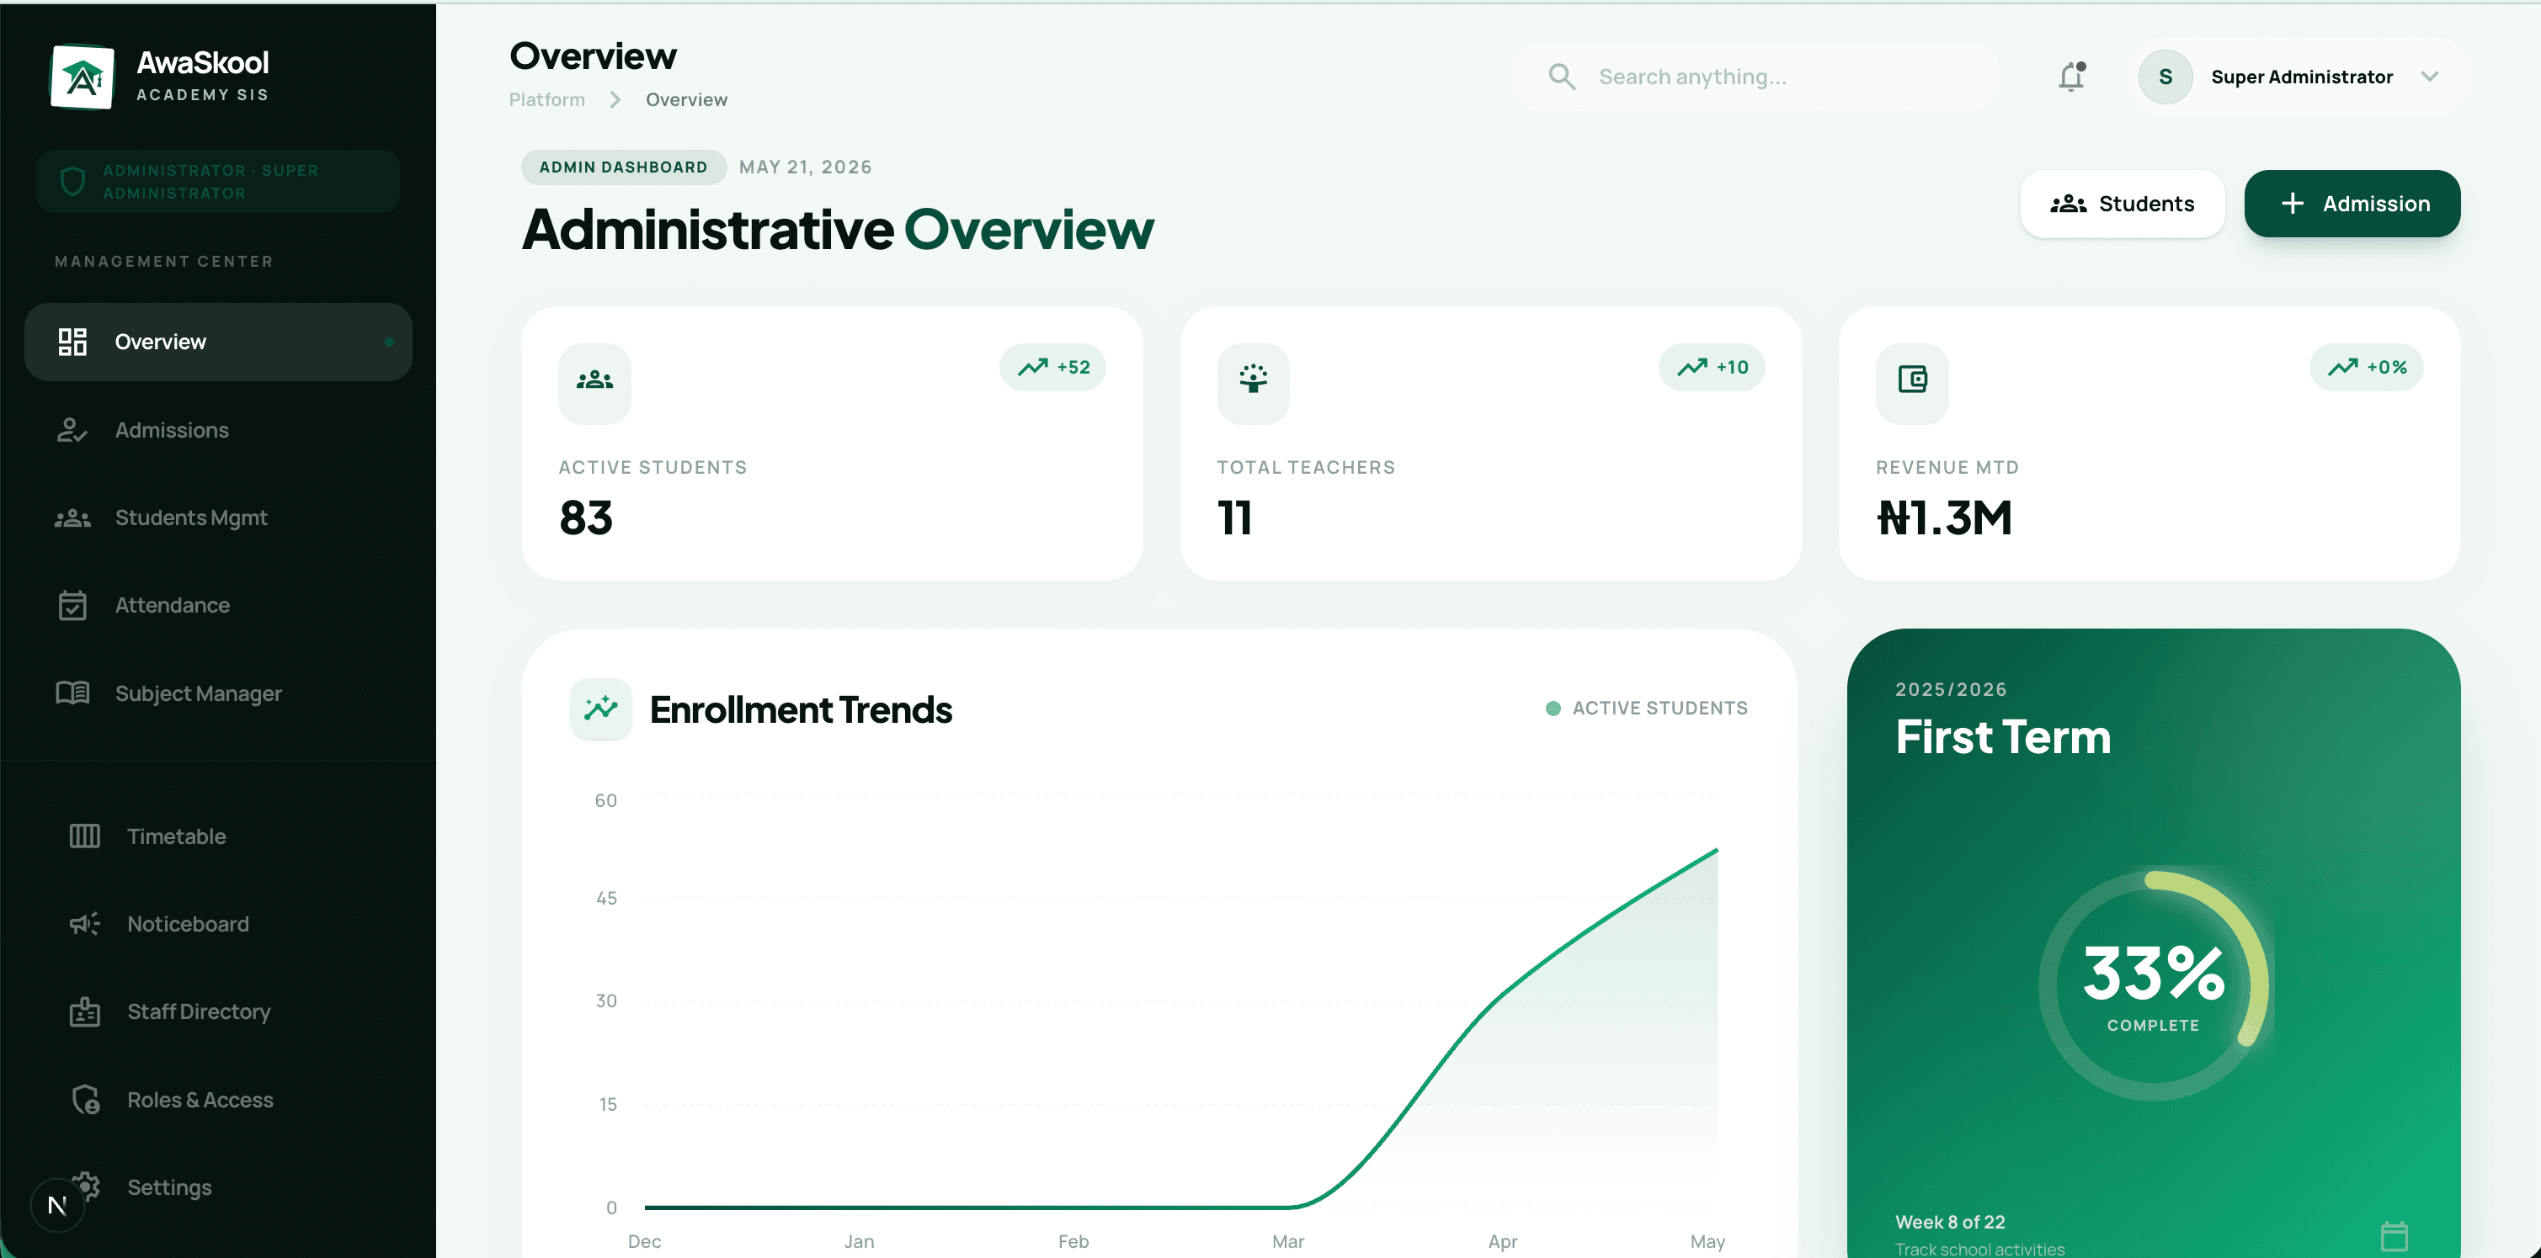Click the Administrator Super Administrator role badge
2541x1258 pixels.
(x=218, y=182)
